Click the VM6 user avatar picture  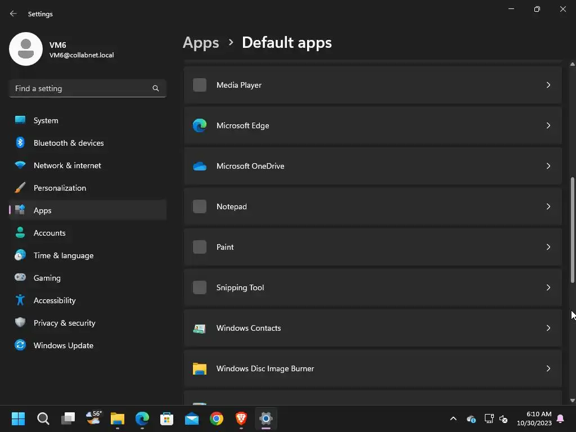click(26, 49)
